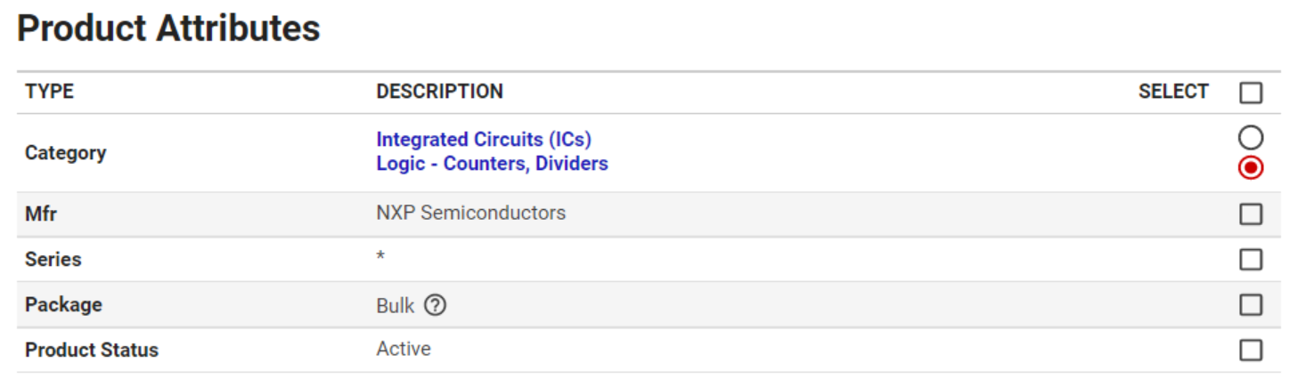Choose the Logic - Counters, Dividers radio button
Image resolution: width=1314 pixels, height=387 pixels.
click(x=1251, y=167)
